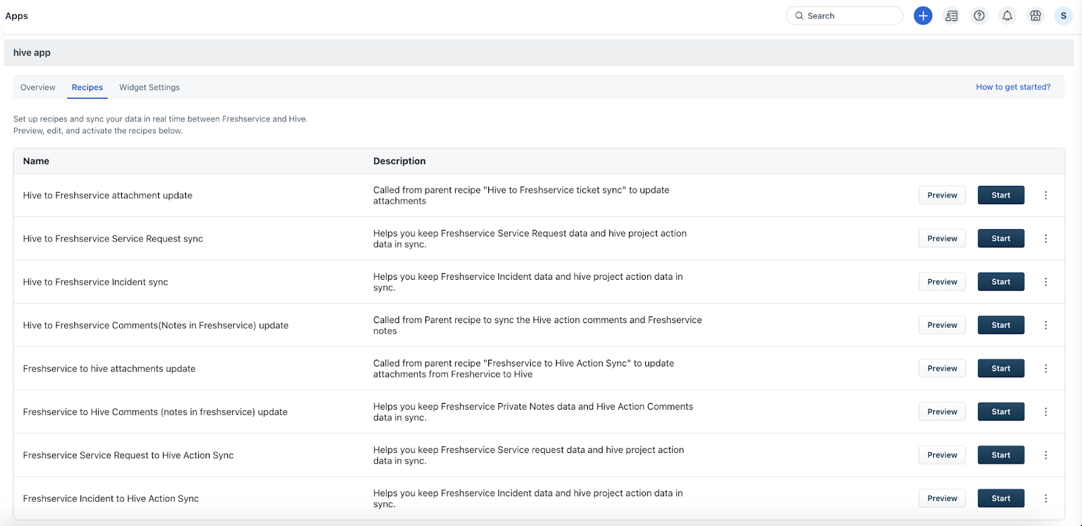
Task: Open kebab menu for Freshservice to hive attachments update
Action: click(1045, 368)
